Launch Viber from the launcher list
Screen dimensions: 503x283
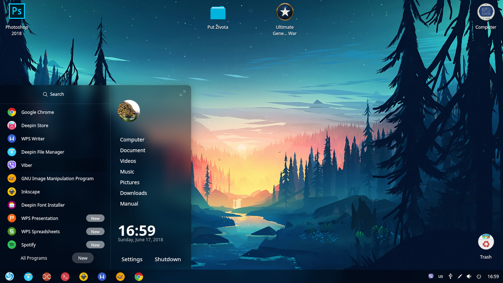[55, 165]
